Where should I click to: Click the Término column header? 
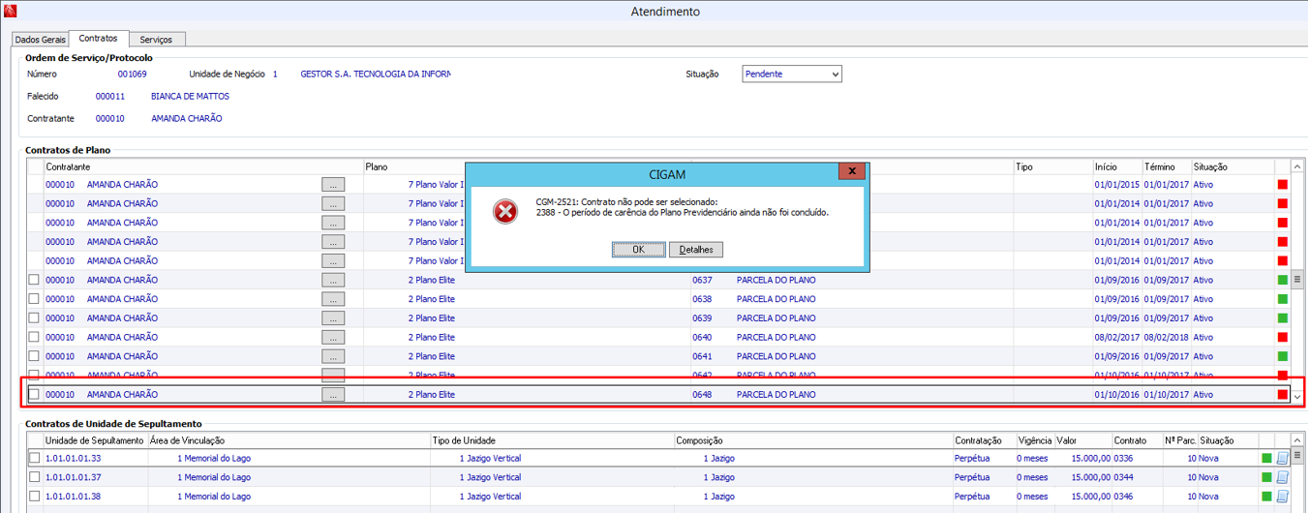(1166, 167)
